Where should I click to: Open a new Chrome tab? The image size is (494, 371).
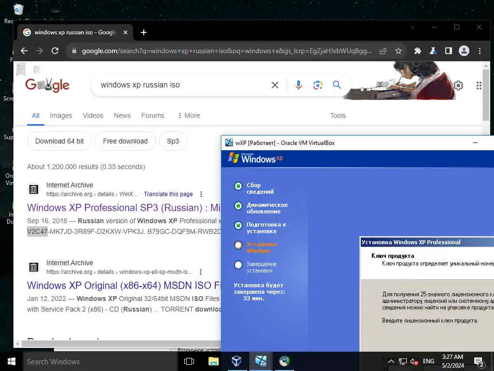point(144,32)
